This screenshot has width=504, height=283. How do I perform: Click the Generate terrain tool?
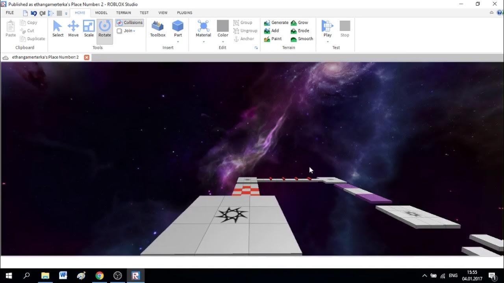[276, 23]
